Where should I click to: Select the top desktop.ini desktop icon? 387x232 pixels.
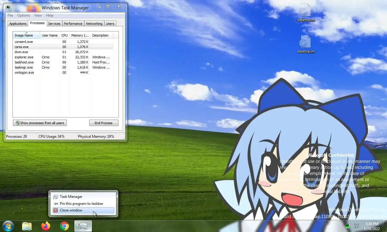click(x=306, y=13)
